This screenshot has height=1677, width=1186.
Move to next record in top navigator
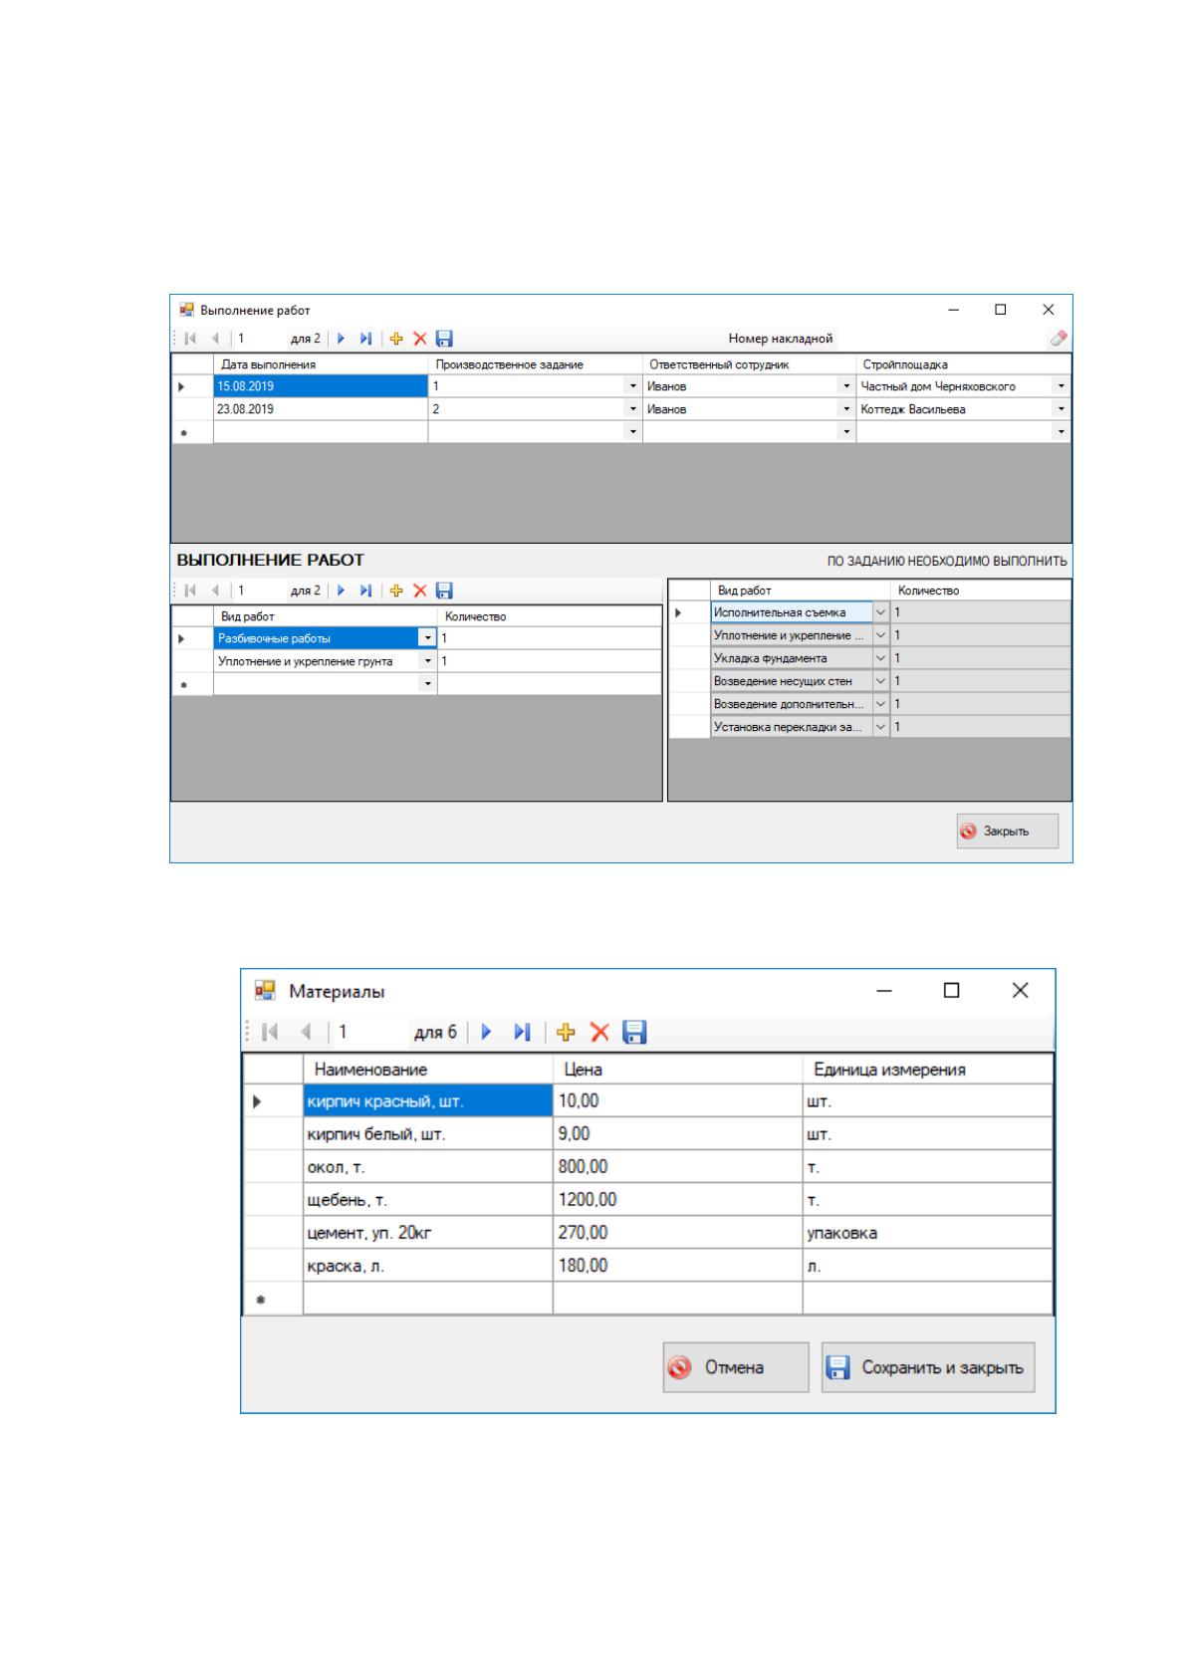click(x=341, y=339)
